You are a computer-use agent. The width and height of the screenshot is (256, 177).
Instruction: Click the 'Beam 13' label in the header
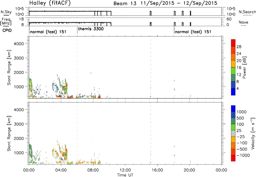pos(125,4)
